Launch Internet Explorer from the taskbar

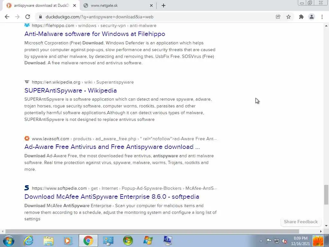[28, 241]
